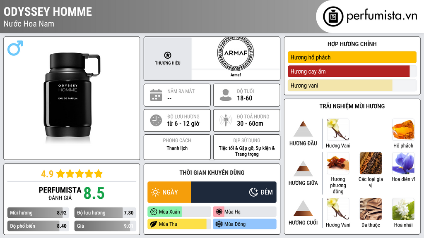424x238 pixels.
Task: Click the Armaf brand logo
Action: pos(235,53)
